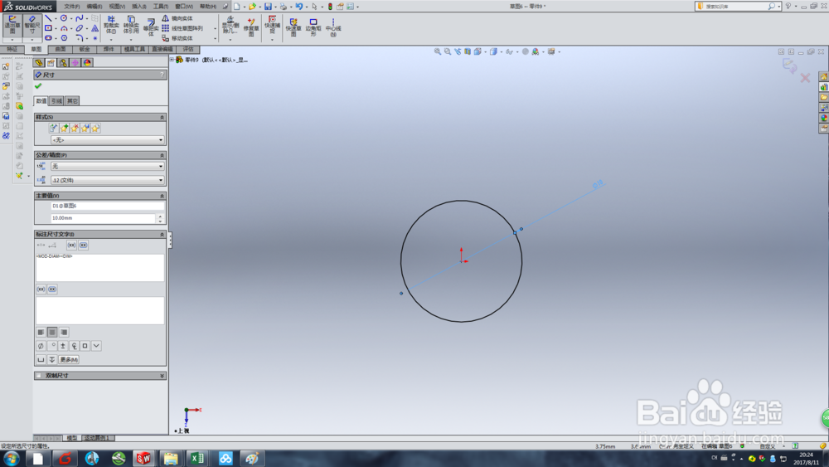Select the Sketch Fillet tool
This screenshot has height=467, width=829.
pyautogui.click(x=80, y=38)
